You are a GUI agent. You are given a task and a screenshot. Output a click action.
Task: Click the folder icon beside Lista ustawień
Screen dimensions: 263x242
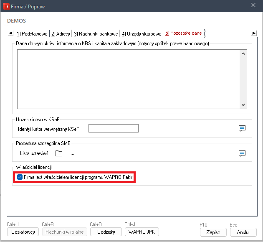(x=59, y=153)
